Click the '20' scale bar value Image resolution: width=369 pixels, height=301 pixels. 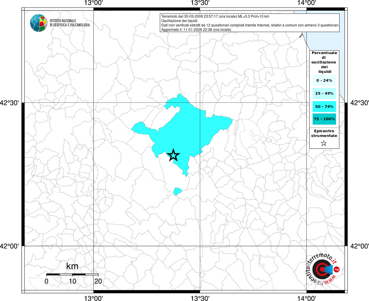click(x=98, y=281)
